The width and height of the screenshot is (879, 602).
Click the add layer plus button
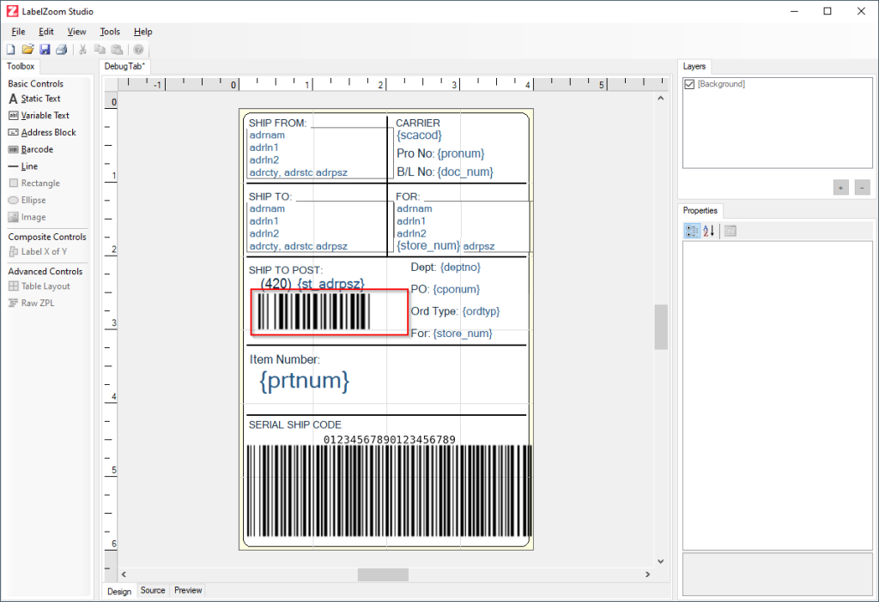click(840, 188)
